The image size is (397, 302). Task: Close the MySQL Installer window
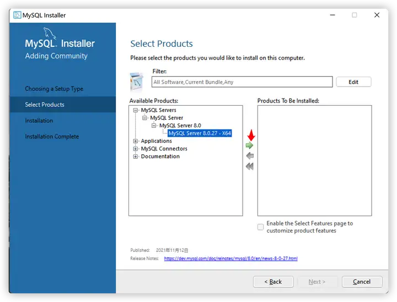point(377,15)
